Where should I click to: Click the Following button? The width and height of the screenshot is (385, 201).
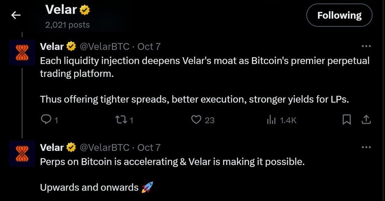[339, 15]
